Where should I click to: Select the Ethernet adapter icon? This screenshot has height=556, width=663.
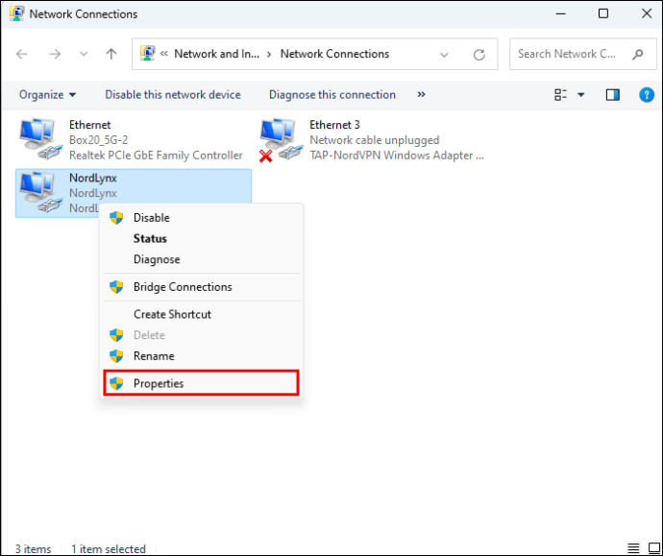pos(40,139)
